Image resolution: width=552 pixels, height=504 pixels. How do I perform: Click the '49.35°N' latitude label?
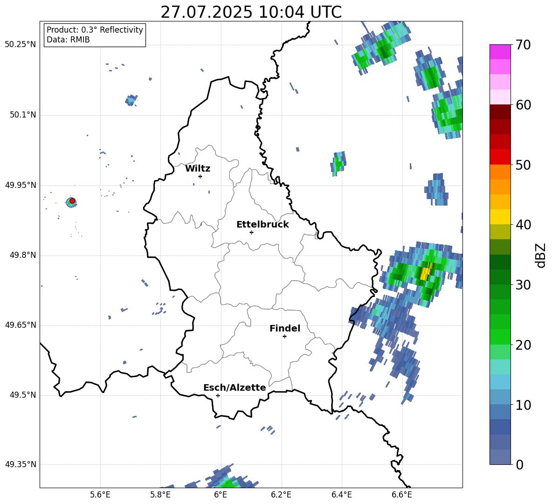pos(21,464)
